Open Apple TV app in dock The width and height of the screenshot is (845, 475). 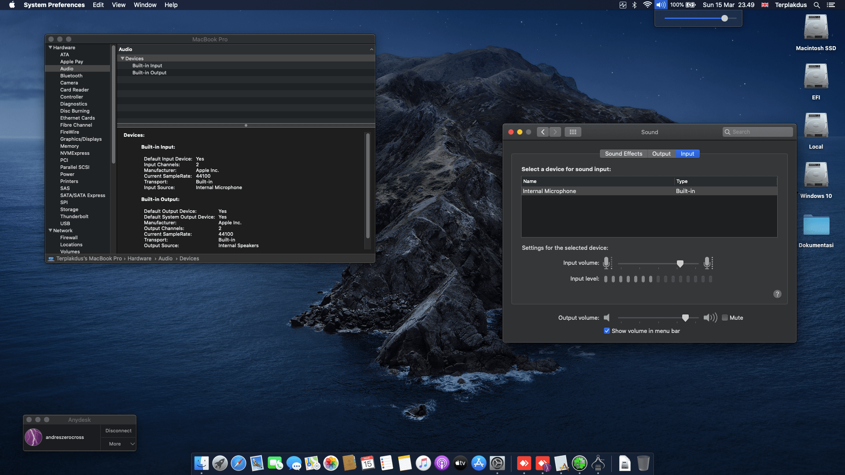pos(460,463)
